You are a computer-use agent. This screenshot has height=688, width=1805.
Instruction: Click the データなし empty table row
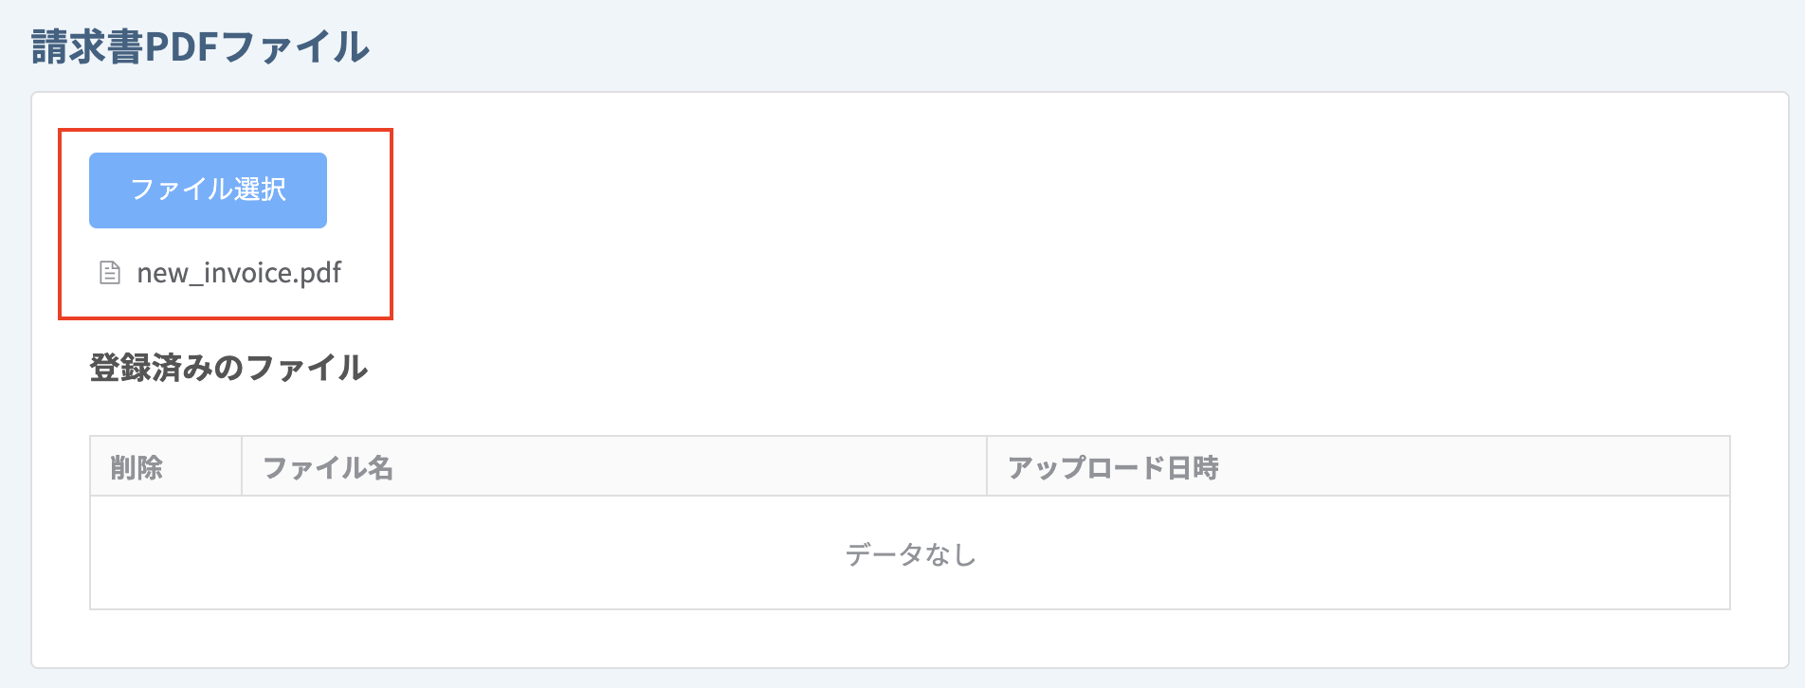pyautogui.click(x=910, y=553)
